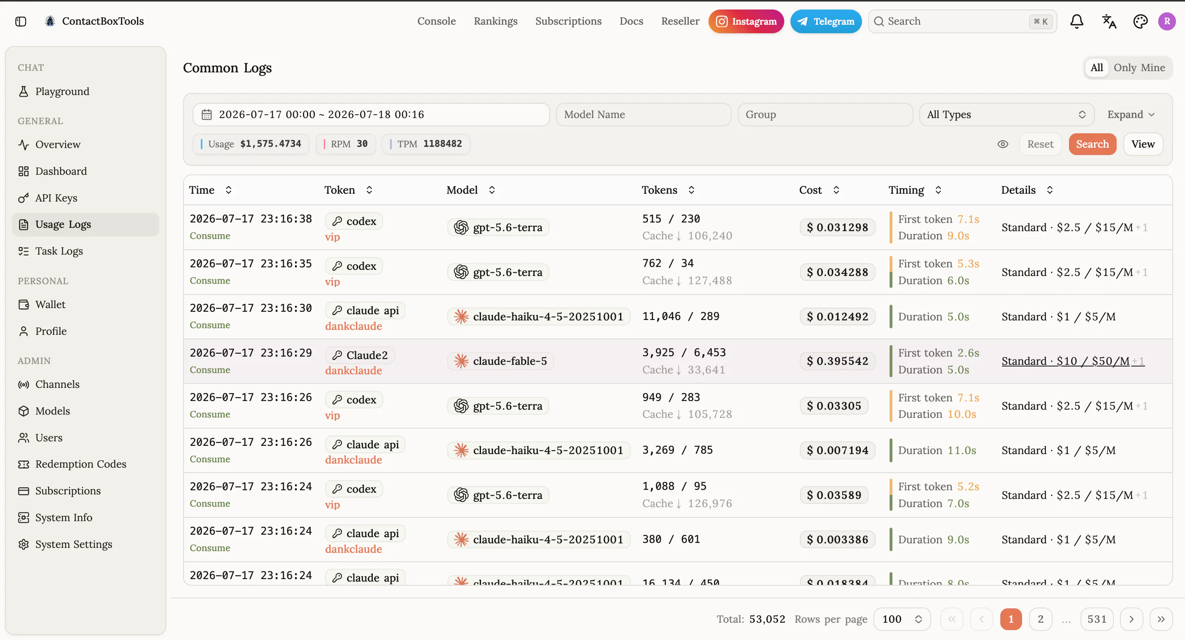Click the claude-fable-5 model badge
Image resolution: width=1185 pixels, height=640 pixels.
(500, 362)
